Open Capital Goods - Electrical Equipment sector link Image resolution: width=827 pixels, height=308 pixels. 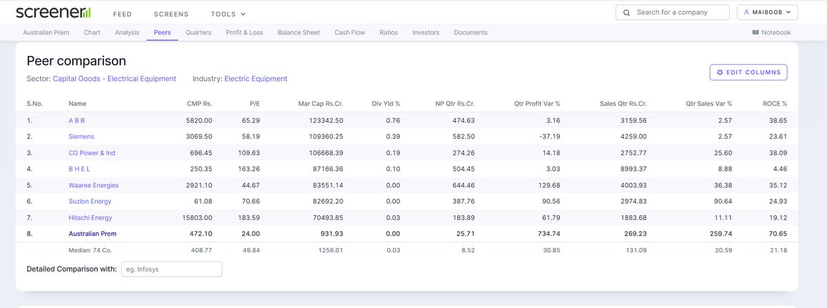click(114, 79)
